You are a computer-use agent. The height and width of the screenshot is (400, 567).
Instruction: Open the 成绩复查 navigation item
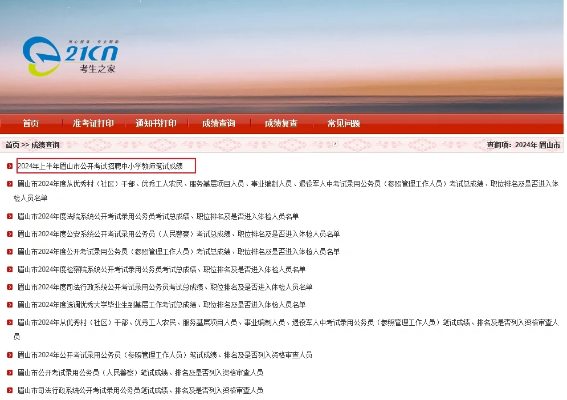coord(281,123)
